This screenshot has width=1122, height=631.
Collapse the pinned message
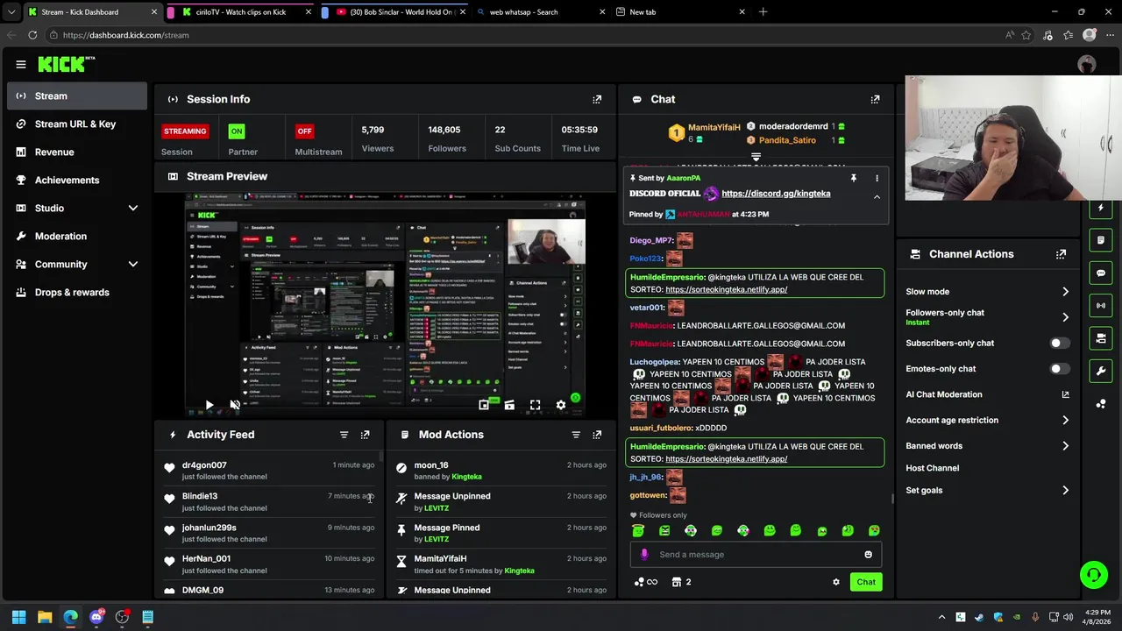(x=877, y=197)
